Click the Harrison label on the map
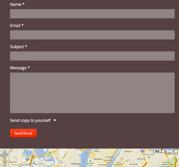This screenshot has height=167, width=179. (13, 162)
